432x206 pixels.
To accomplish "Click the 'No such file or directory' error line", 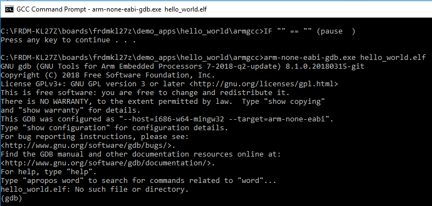I will (94, 190).
